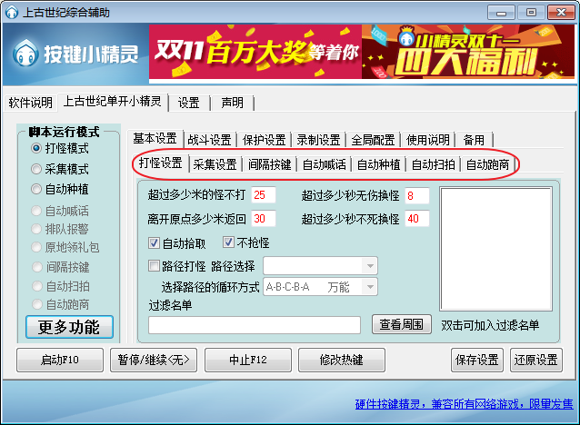Click the 启动F10 button
This screenshot has height=425, width=580.
click(x=60, y=360)
